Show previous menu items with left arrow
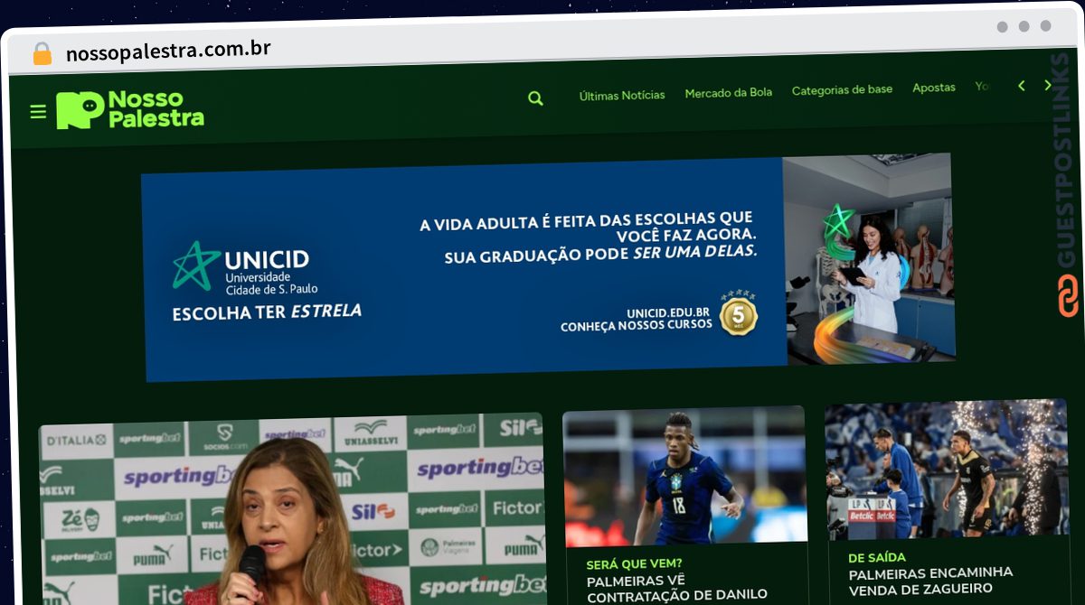 coord(1021,86)
